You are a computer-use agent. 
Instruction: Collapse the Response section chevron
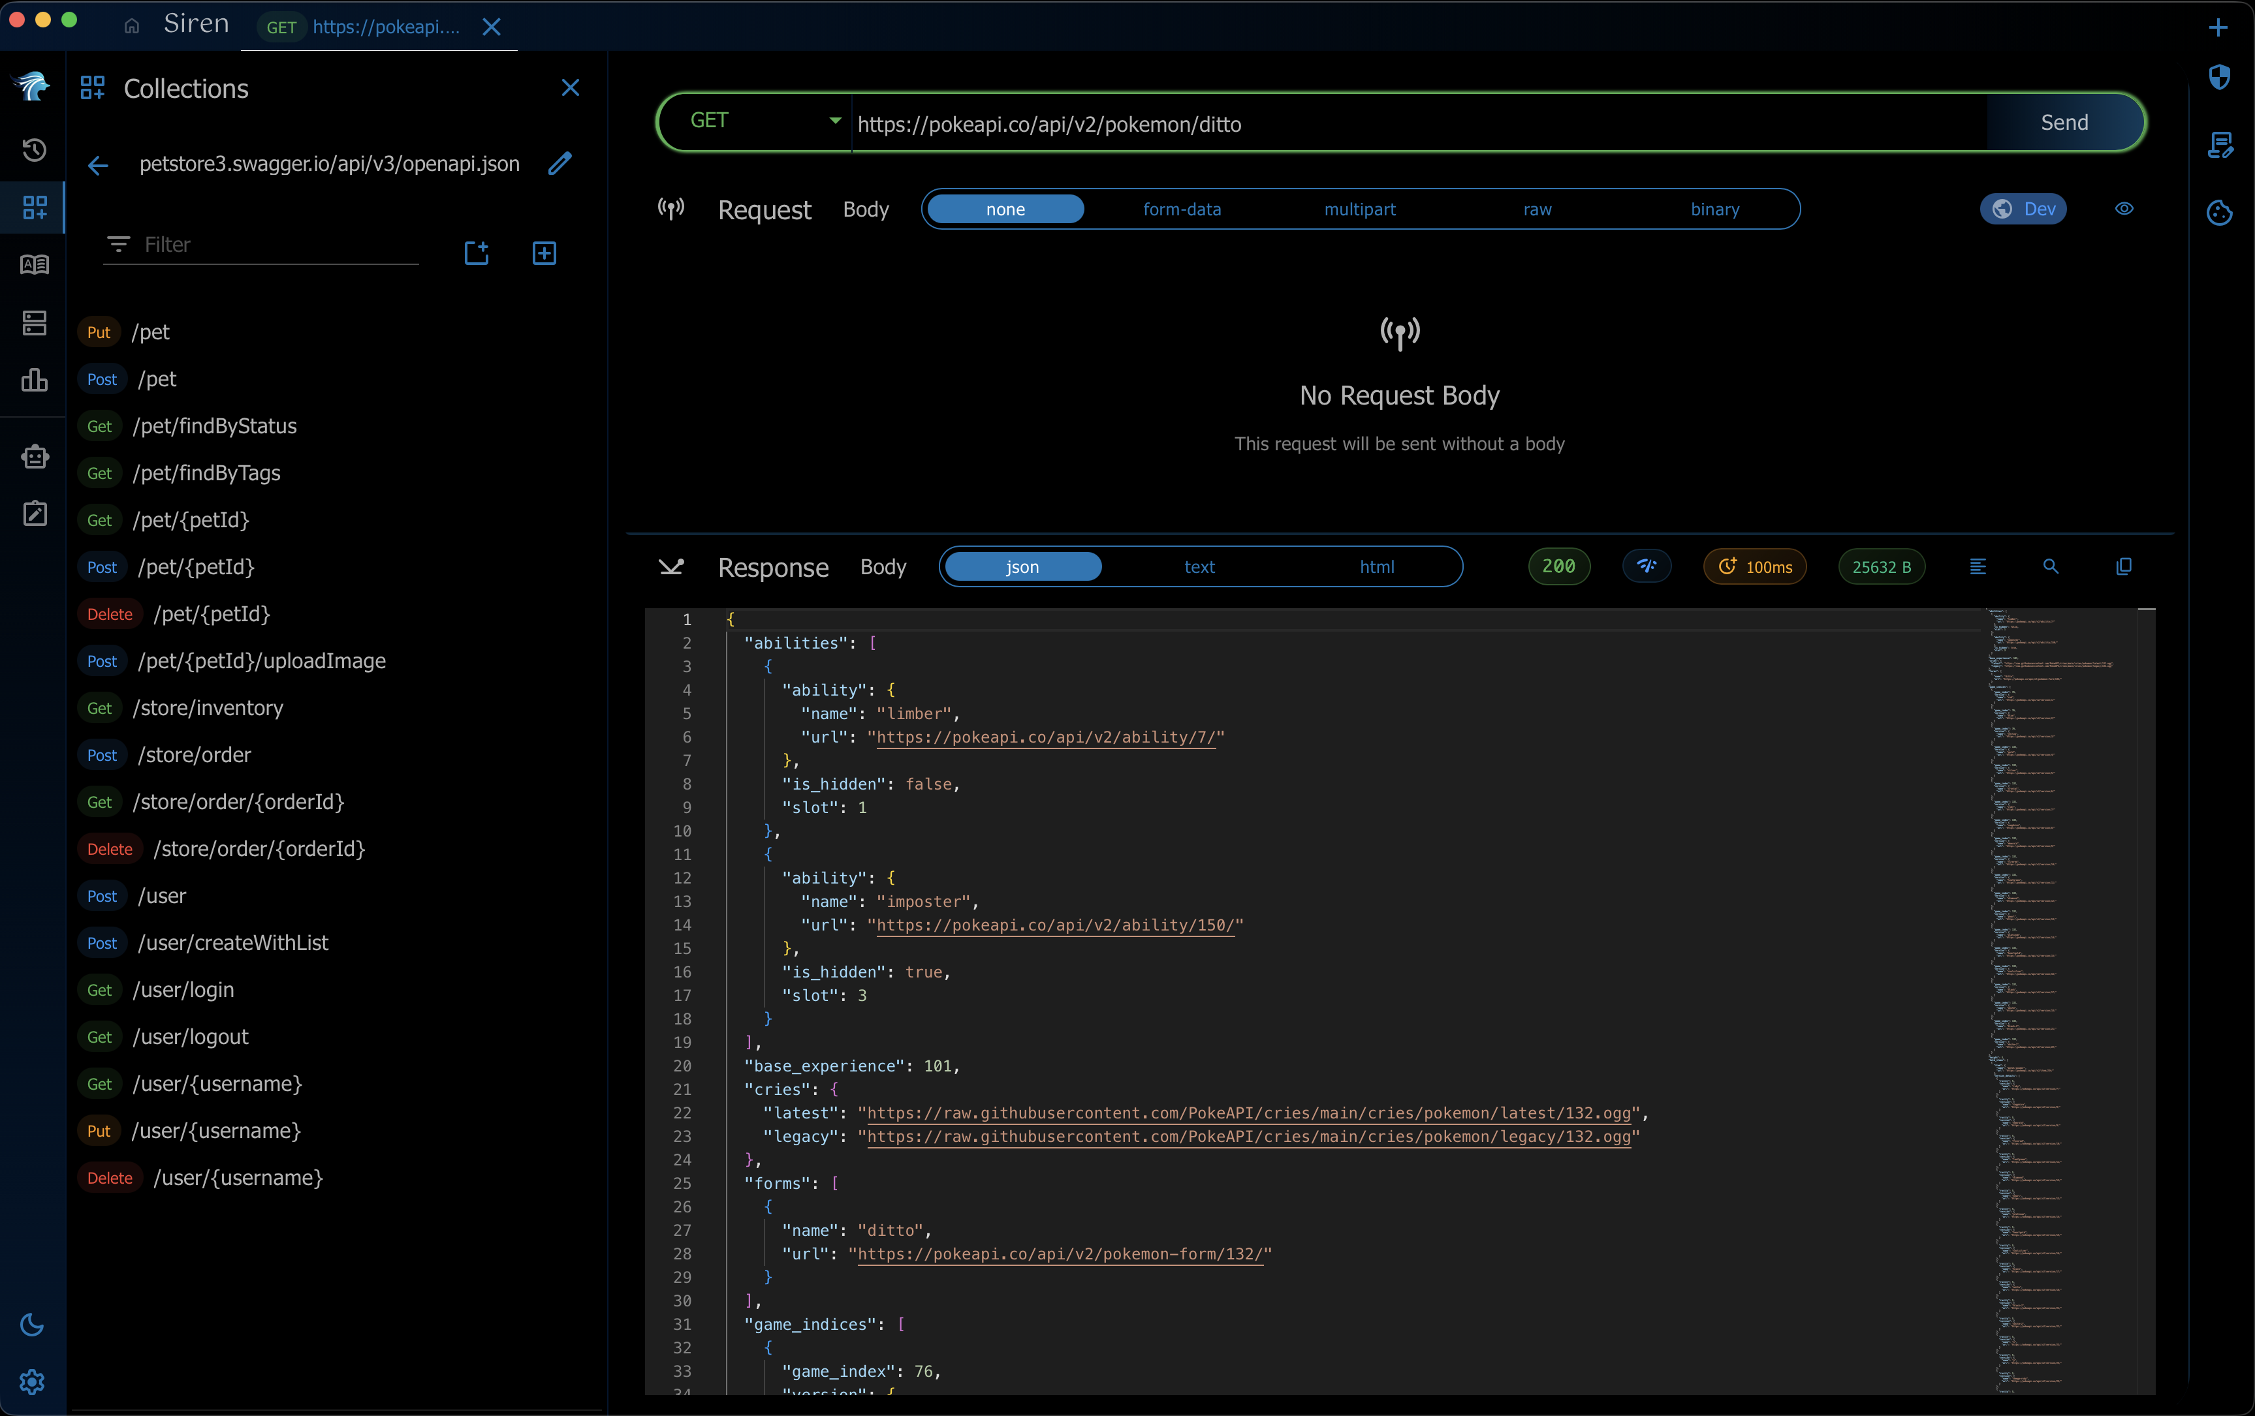(670, 566)
